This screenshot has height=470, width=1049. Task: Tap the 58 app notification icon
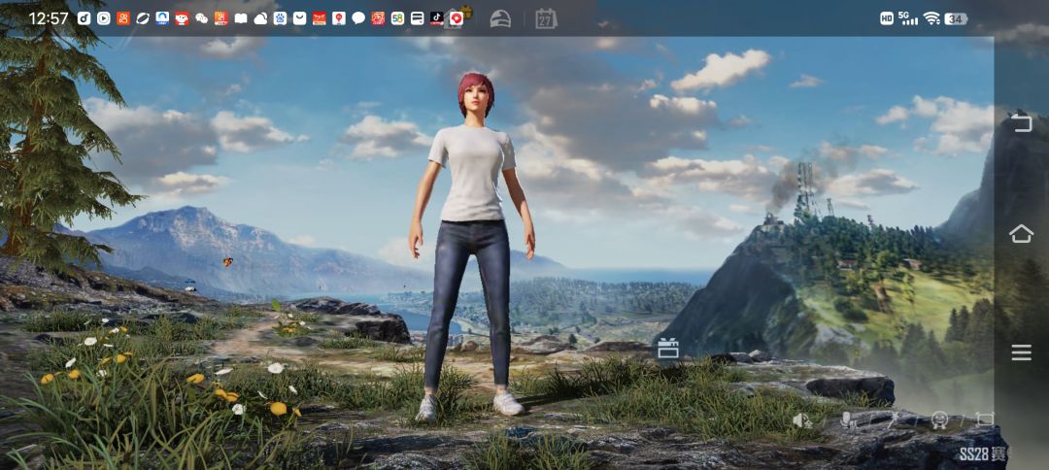point(397,18)
